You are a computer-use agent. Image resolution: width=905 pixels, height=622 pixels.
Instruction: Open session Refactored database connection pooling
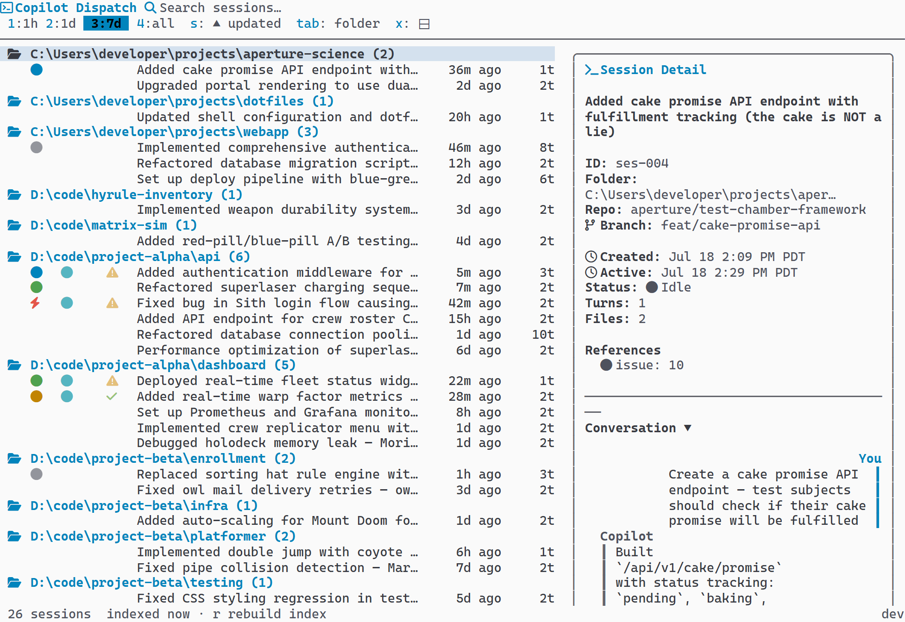click(x=277, y=335)
